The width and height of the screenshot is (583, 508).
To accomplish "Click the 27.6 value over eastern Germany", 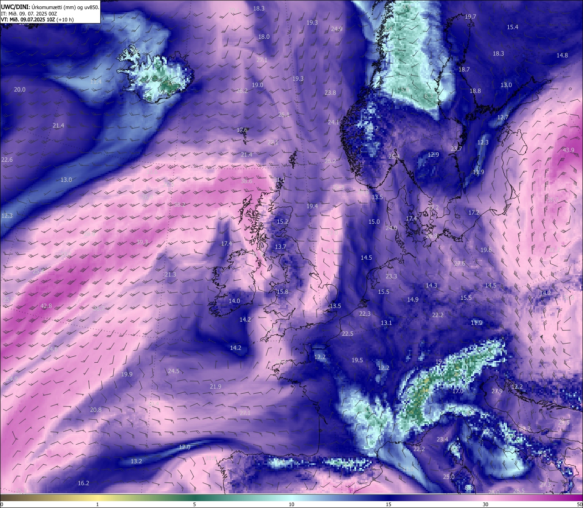I will click(x=460, y=263).
